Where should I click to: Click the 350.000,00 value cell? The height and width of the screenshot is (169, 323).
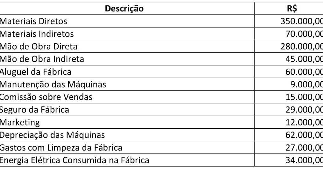[301, 21]
